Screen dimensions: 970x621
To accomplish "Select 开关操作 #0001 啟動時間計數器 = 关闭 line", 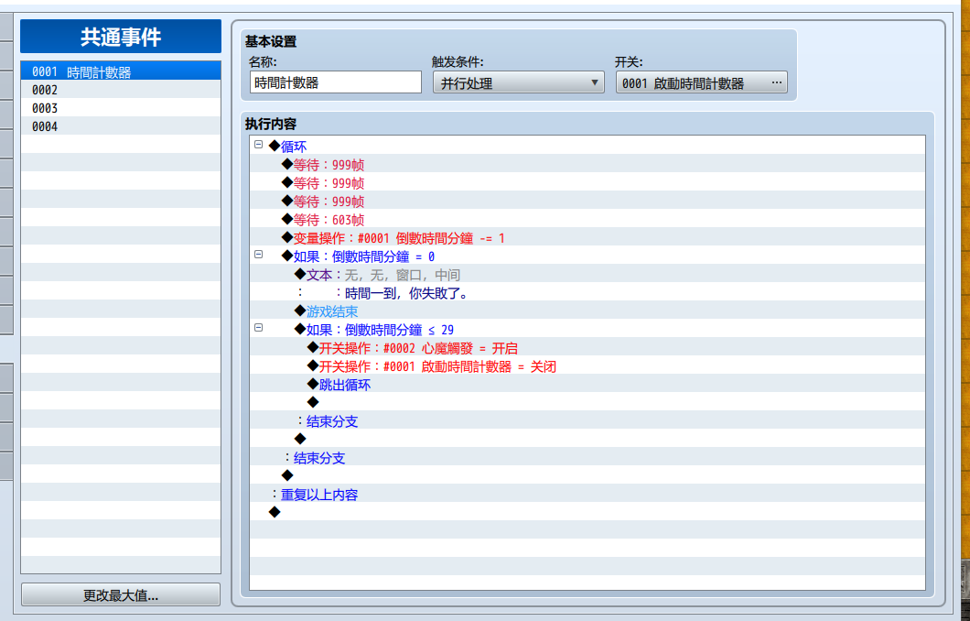I will 587,366.
